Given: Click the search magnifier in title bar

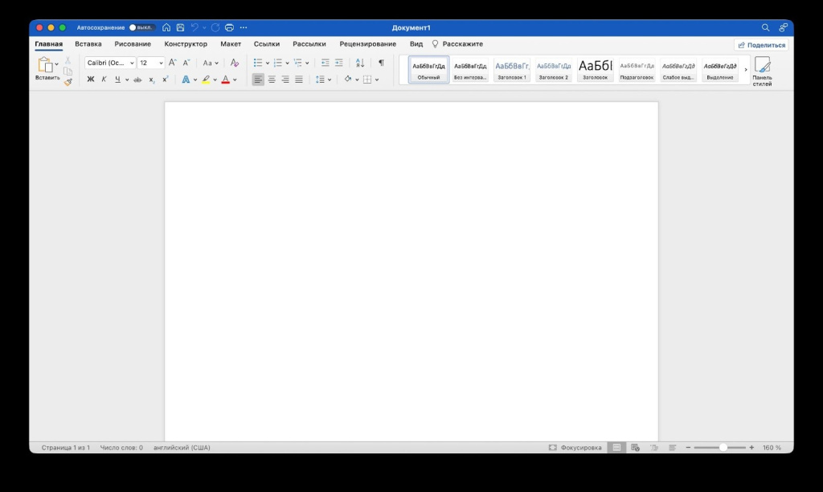Looking at the screenshot, I should point(765,27).
